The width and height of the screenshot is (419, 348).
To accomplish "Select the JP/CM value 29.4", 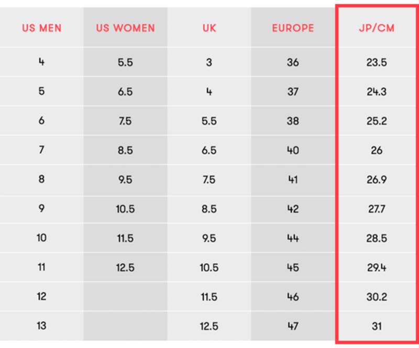I will click(x=377, y=267).
